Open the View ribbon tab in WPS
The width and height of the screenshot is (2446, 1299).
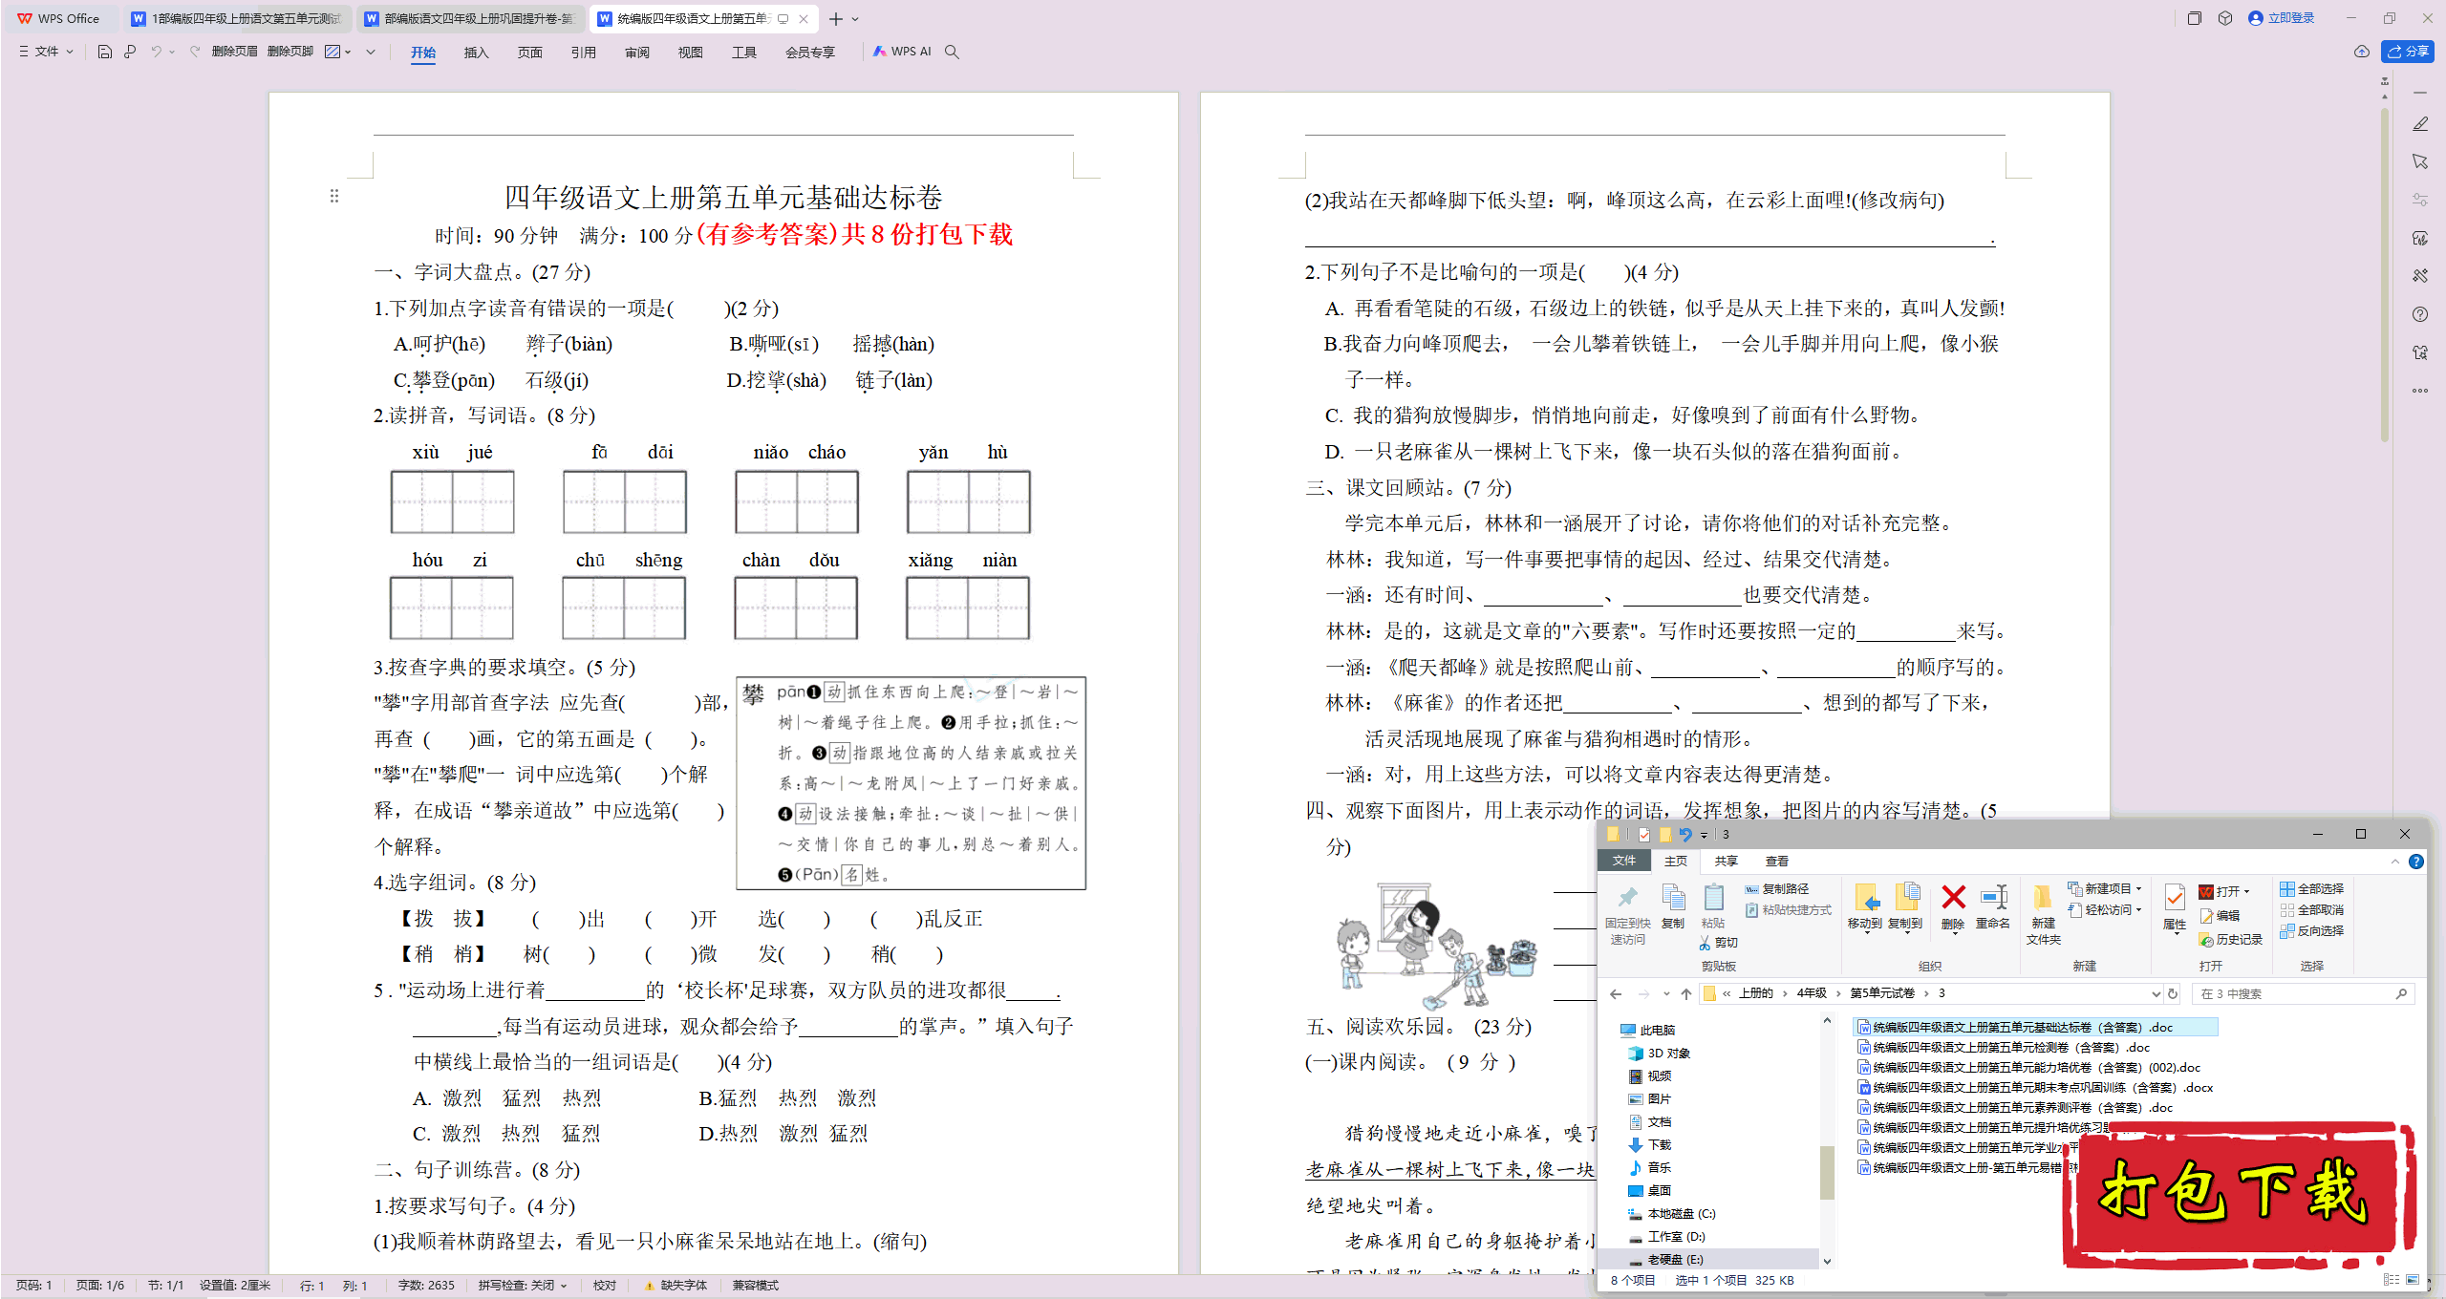tap(690, 53)
